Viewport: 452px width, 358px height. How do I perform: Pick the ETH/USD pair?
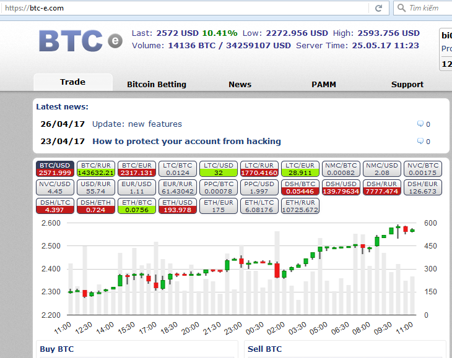point(178,206)
